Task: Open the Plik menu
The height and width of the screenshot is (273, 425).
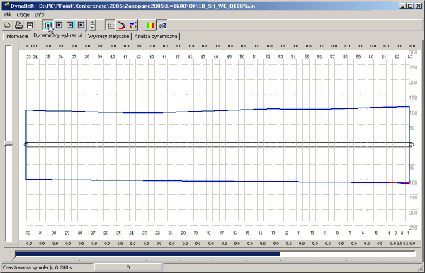Action: (8, 15)
